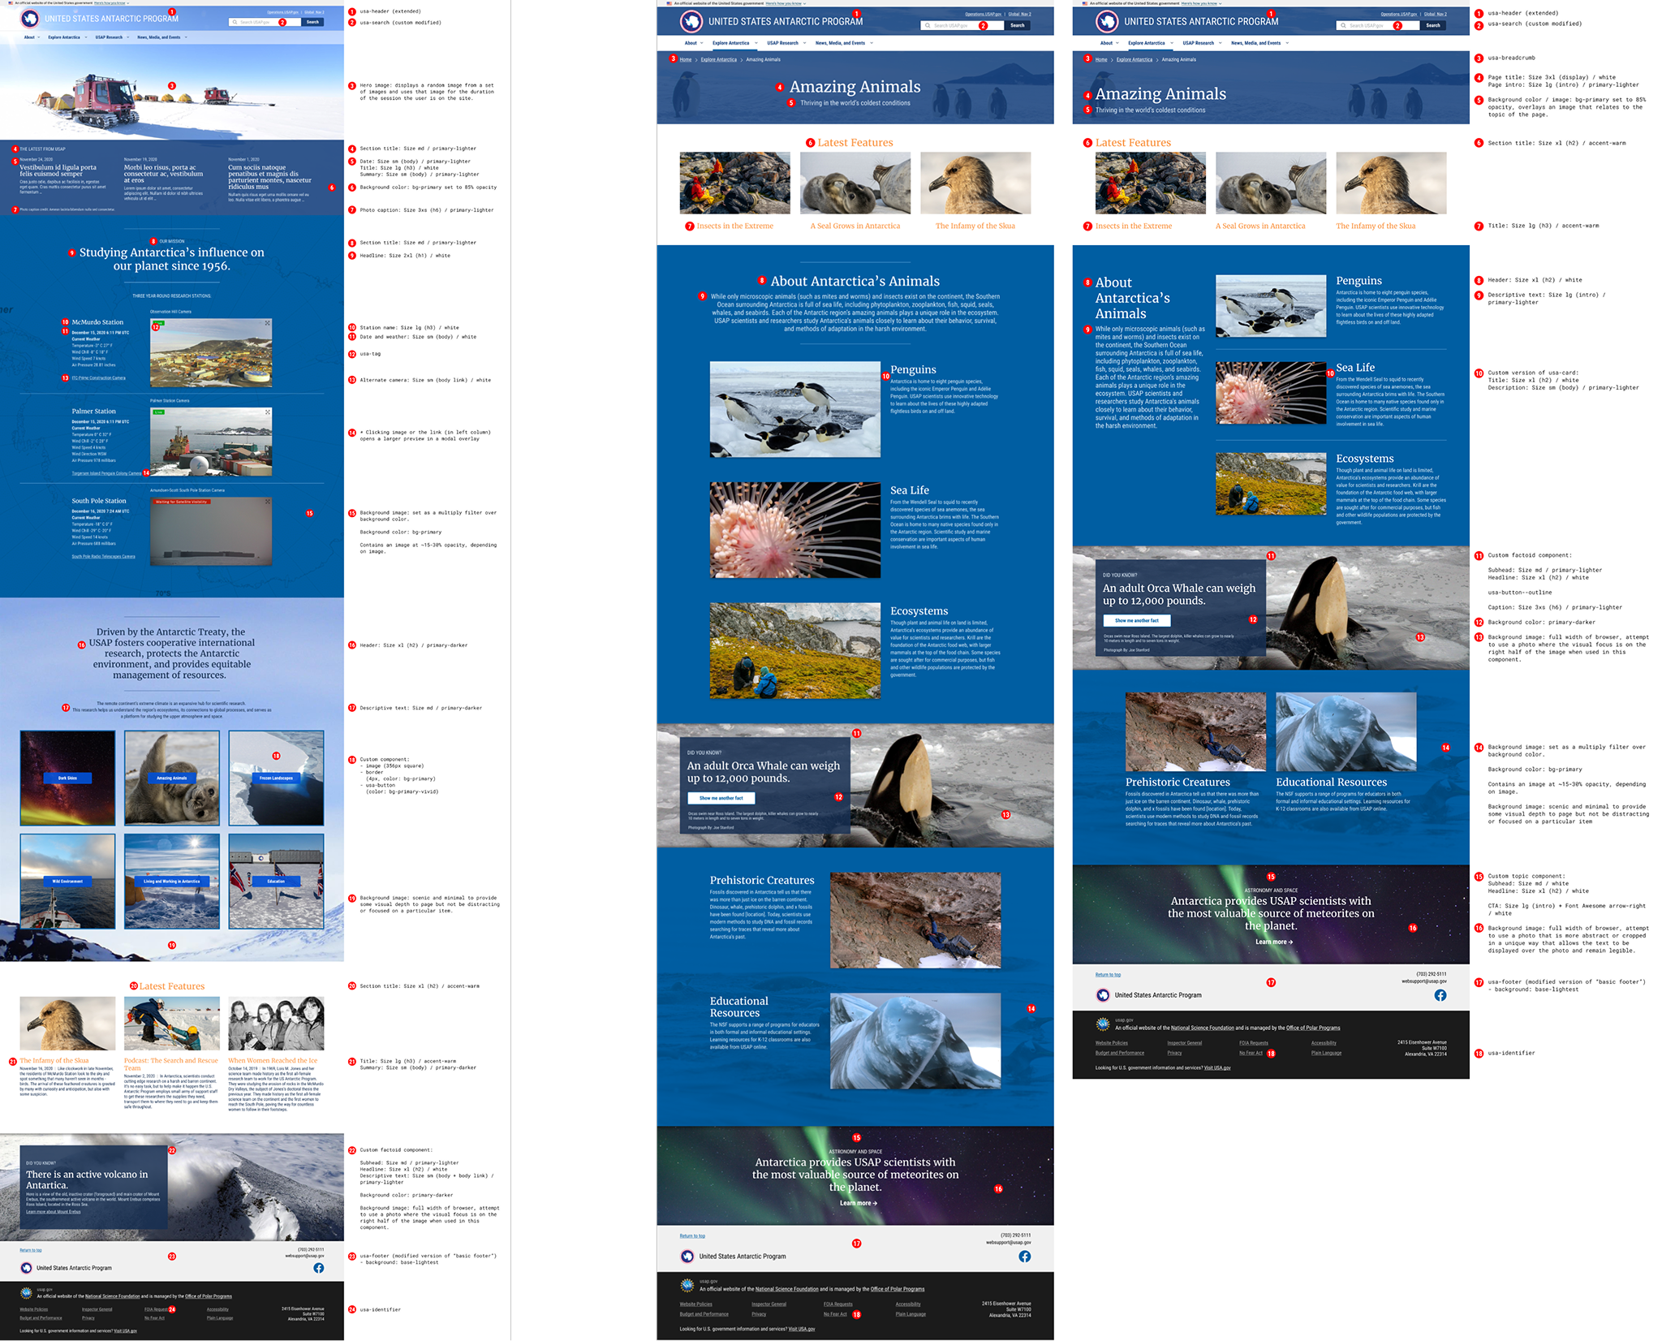
Task: Click 'Return to top' link in the right mockup footer
Action: tap(1108, 974)
